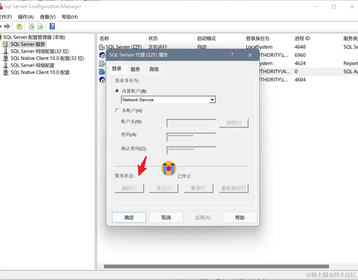
Task: Open the 操作(A) menu
Action: [x=26, y=17]
